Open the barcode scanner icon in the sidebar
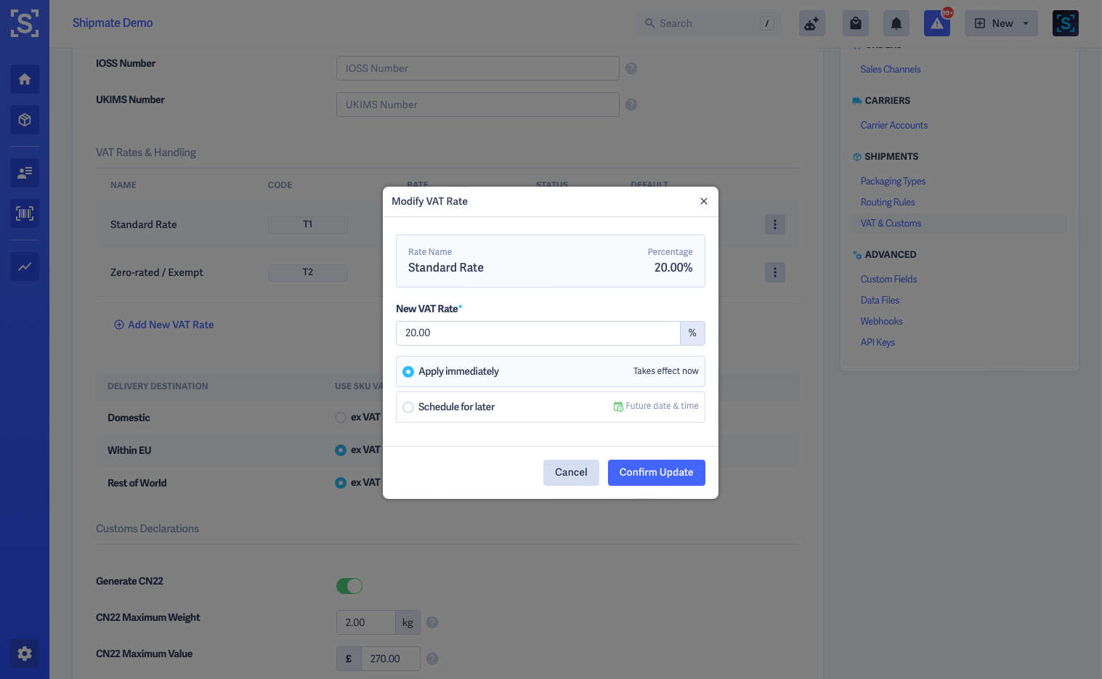This screenshot has height=679, width=1102. 25,214
